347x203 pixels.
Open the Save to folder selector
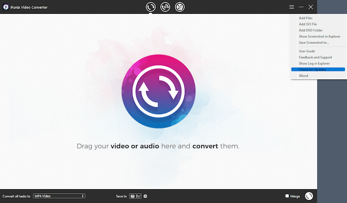click(135, 196)
